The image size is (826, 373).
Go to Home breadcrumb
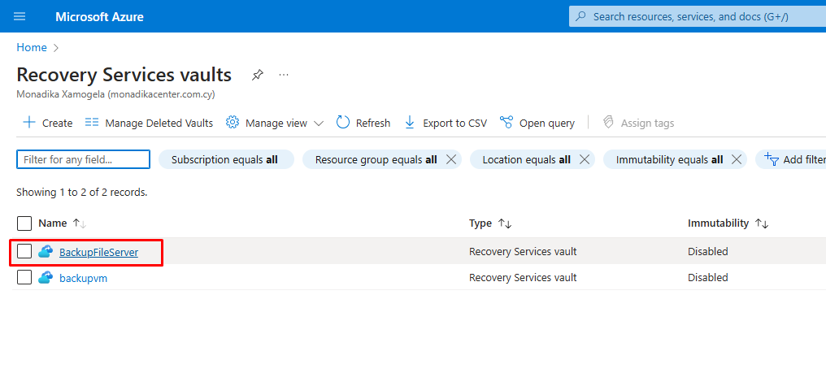32,47
